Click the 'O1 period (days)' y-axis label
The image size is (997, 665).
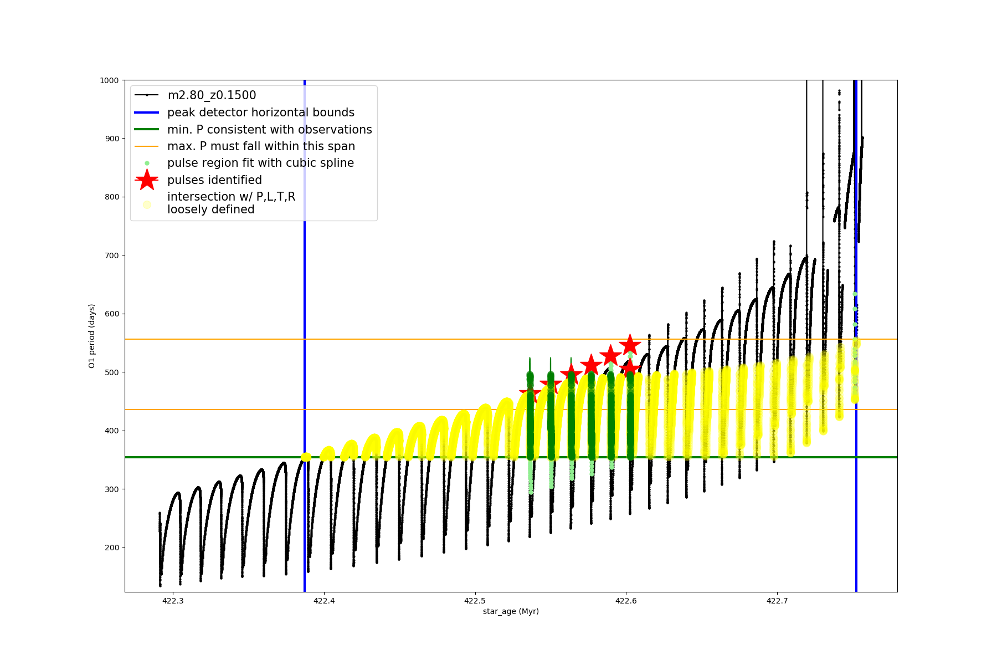pyautogui.click(x=92, y=336)
